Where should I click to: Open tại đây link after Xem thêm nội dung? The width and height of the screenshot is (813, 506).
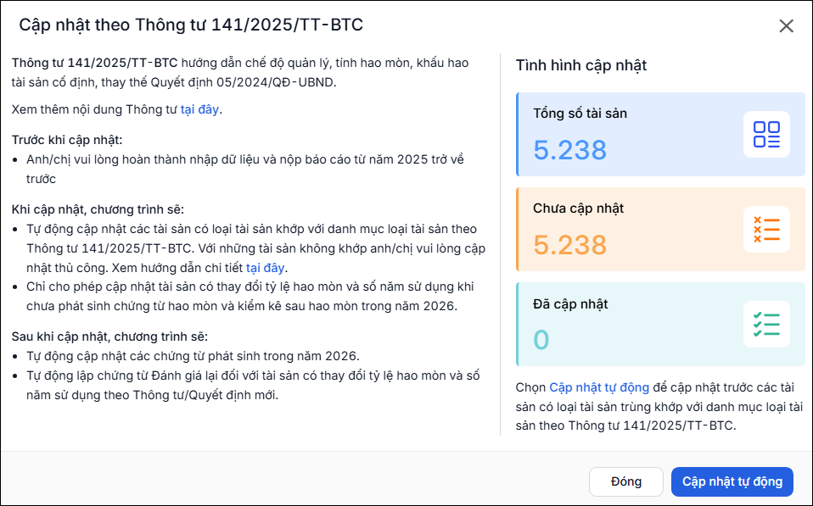click(x=199, y=110)
